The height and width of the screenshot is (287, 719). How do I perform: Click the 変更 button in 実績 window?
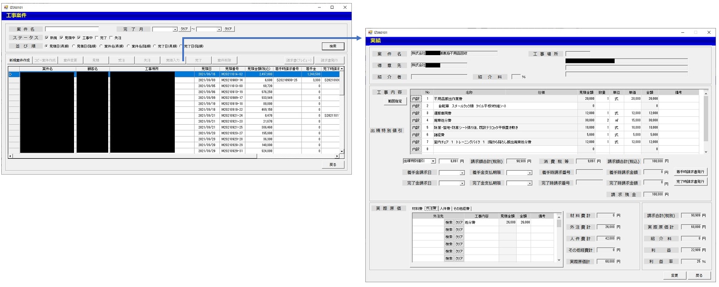point(674,275)
